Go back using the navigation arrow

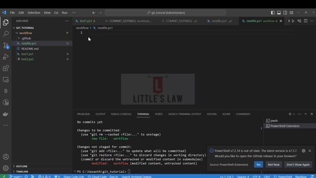click(x=94, y=12)
